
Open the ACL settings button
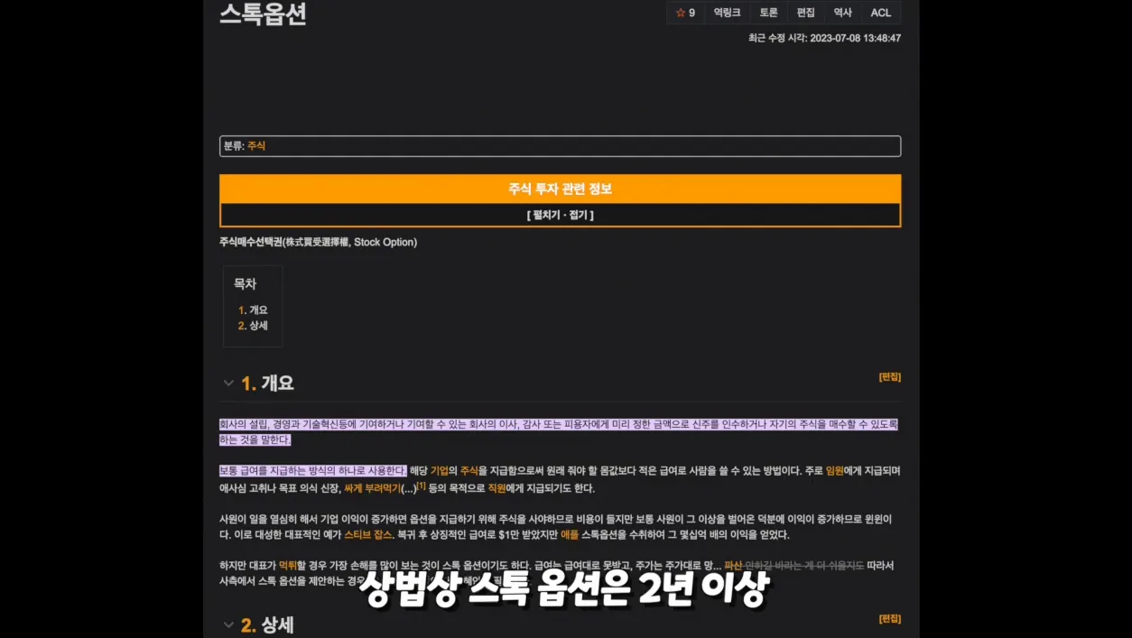point(880,13)
